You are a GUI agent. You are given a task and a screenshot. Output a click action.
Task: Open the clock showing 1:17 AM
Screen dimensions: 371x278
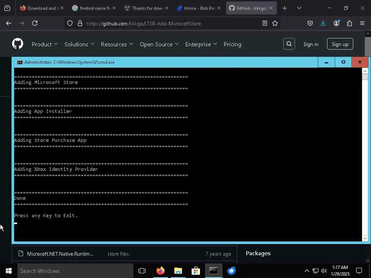coord(340,271)
